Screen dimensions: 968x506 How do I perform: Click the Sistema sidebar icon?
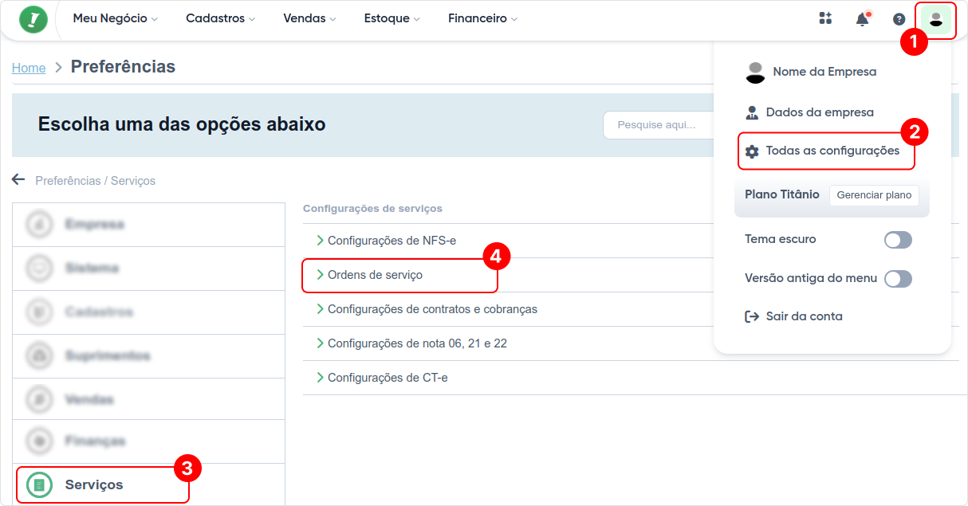[x=39, y=269]
